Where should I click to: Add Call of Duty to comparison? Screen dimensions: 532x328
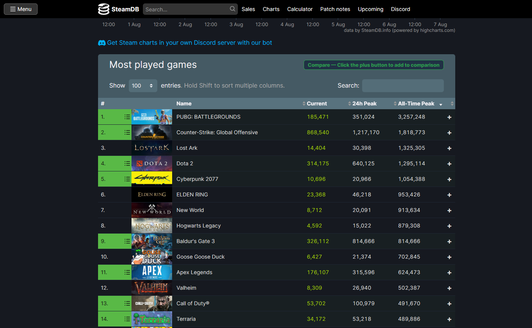click(x=449, y=304)
